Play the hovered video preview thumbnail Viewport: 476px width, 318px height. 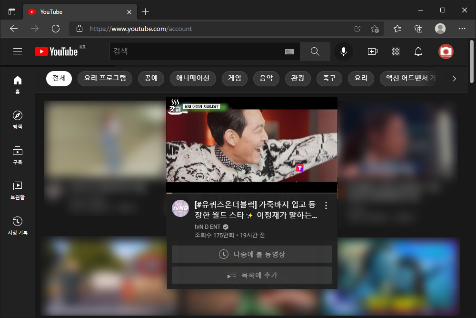tap(252, 145)
